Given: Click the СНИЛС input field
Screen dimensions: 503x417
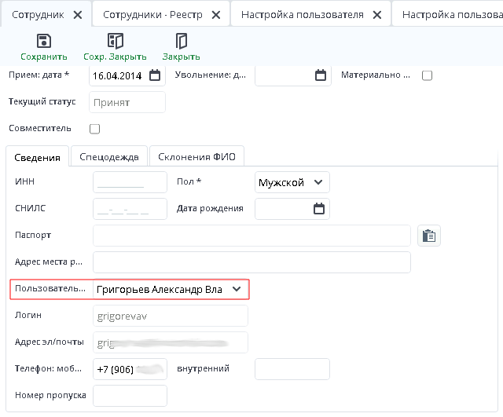Looking at the screenshot, I should point(130,209).
